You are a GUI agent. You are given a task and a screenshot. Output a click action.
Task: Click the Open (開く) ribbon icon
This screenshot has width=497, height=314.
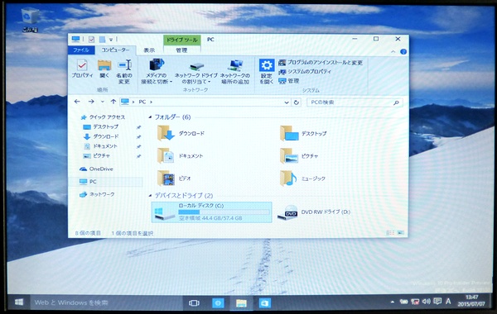coord(104,69)
